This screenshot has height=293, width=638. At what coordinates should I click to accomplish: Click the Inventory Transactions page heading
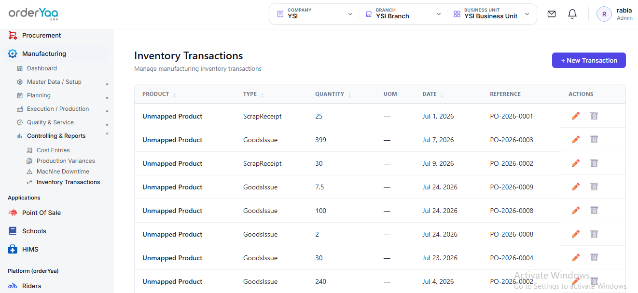pos(189,56)
